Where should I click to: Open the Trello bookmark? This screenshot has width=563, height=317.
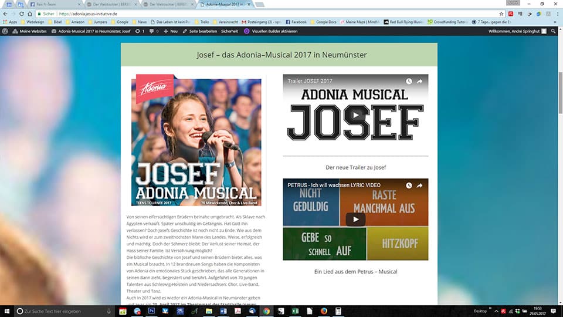pyautogui.click(x=202, y=22)
